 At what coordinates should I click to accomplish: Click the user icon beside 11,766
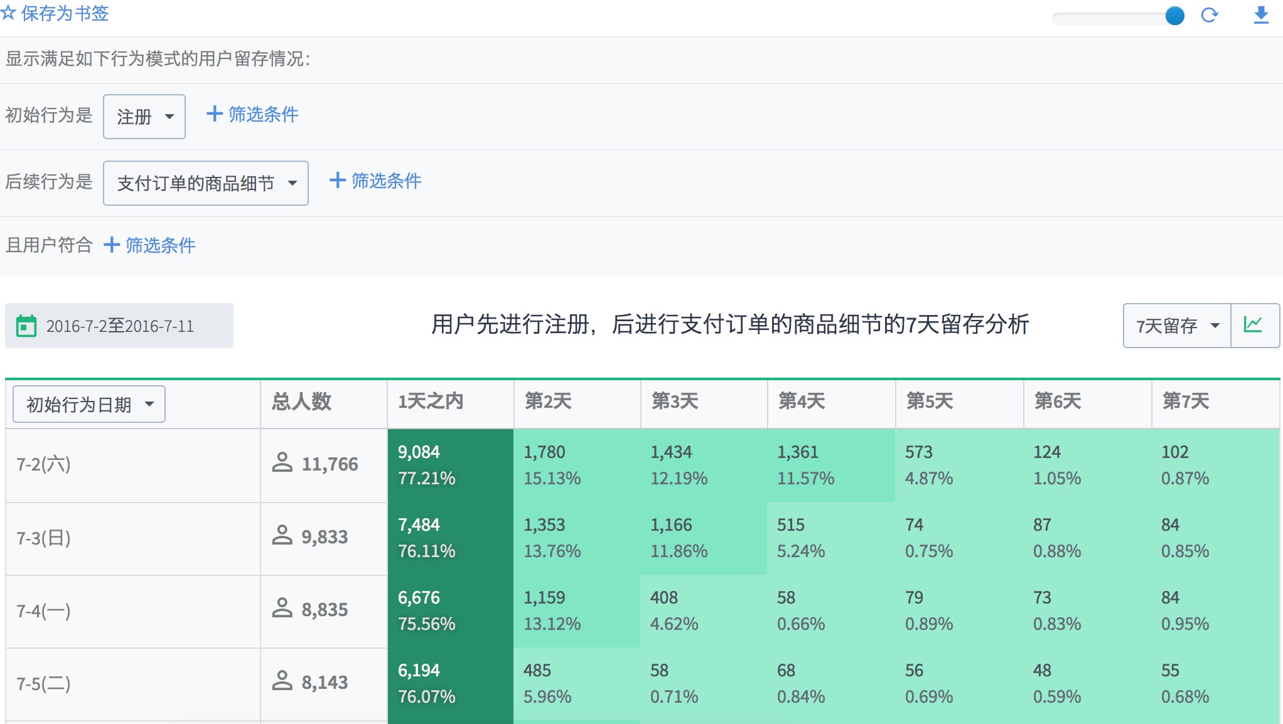282,463
